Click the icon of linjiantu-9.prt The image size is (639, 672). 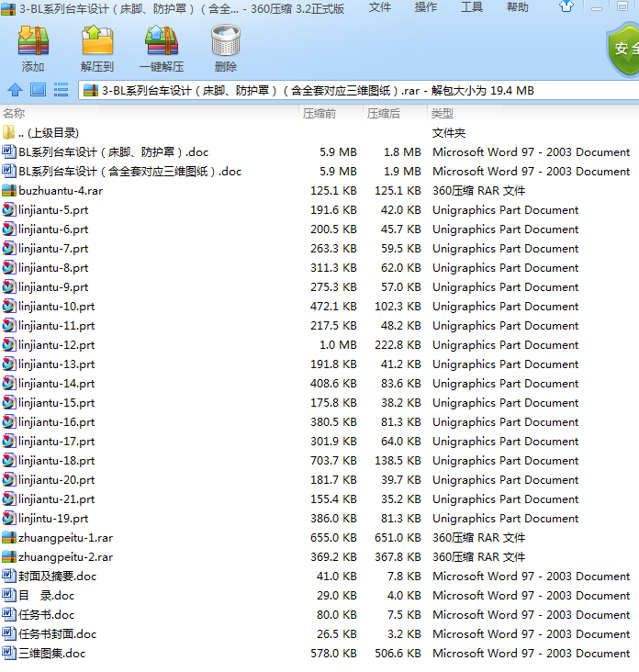coord(9,287)
